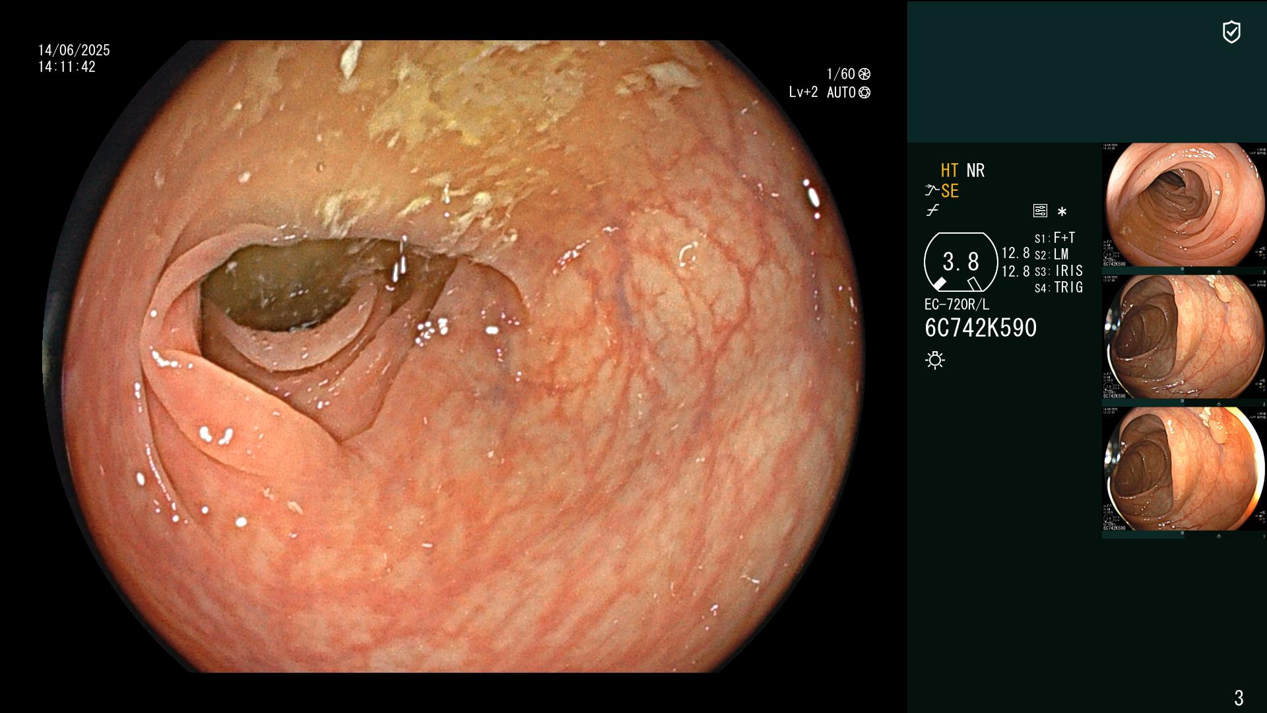Click the settings sliders panel icon
The height and width of the screenshot is (713, 1267).
point(1040,211)
